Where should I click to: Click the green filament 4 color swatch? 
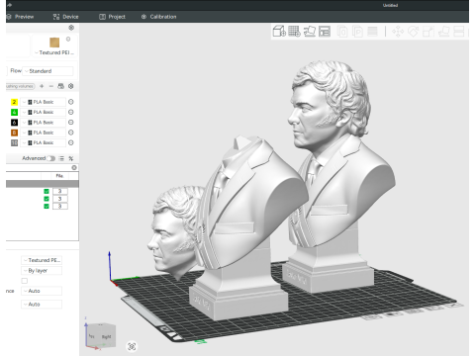click(x=14, y=112)
